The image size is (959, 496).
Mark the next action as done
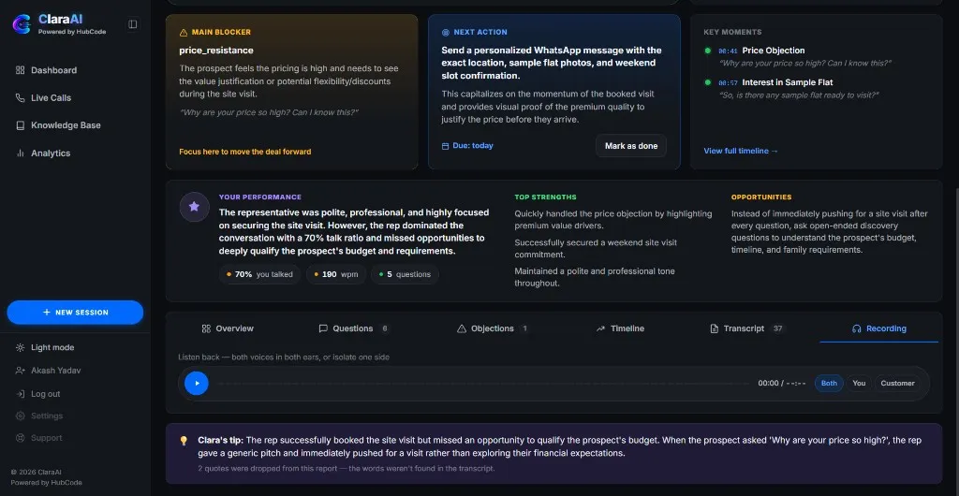click(631, 146)
